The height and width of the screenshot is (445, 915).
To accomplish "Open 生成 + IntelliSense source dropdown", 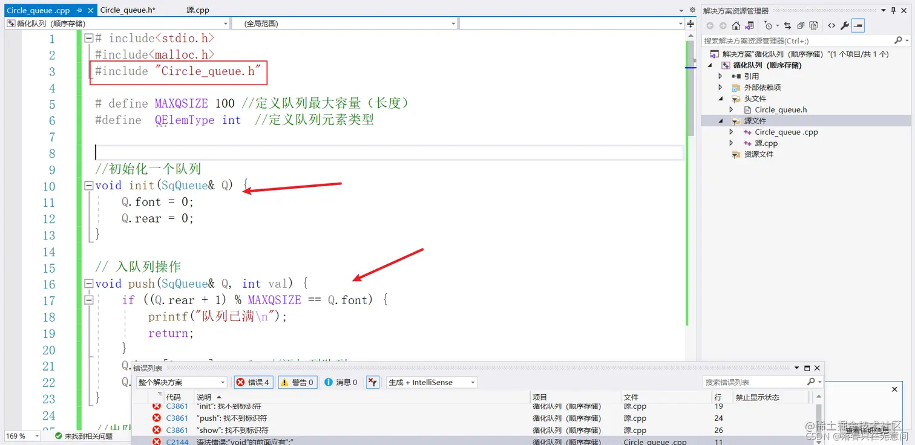I will coord(431,382).
